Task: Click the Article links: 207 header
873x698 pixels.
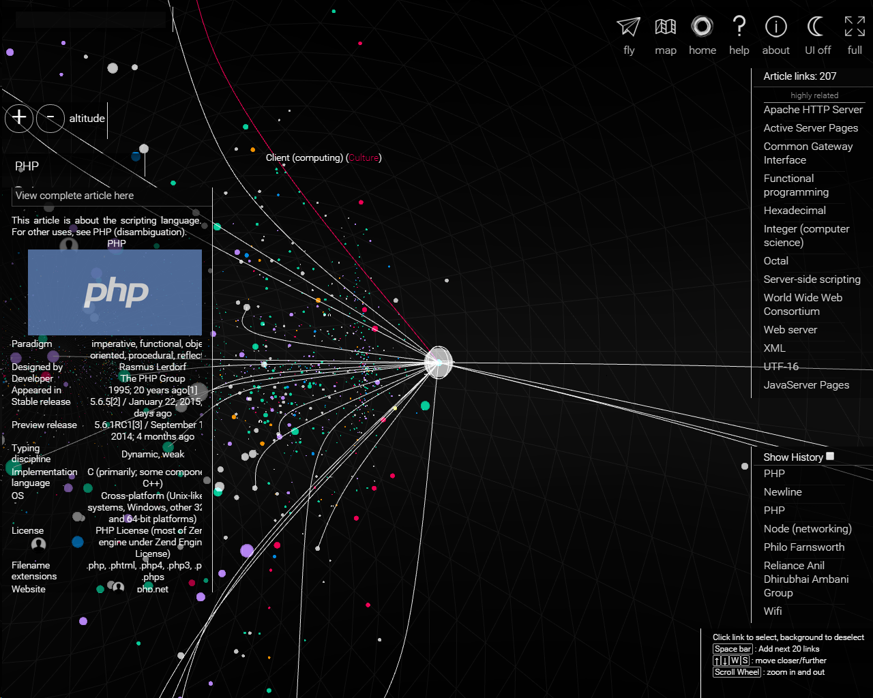Action: coord(799,76)
